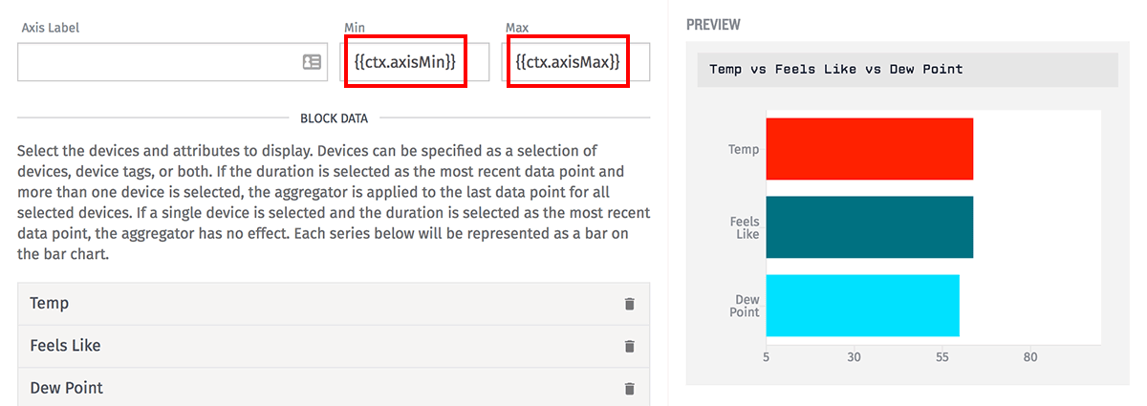Focus the Axis Label text field

point(173,62)
